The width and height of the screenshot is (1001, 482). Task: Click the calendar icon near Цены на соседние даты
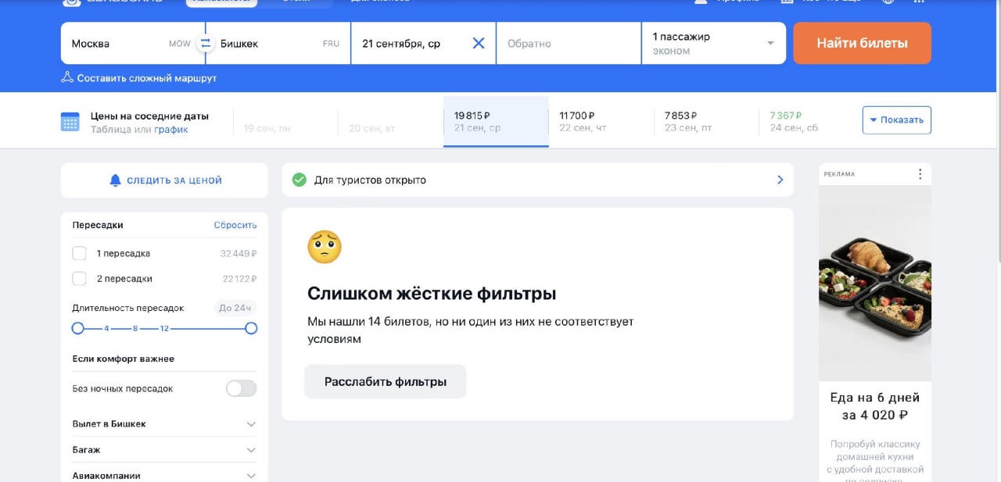click(70, 122)
